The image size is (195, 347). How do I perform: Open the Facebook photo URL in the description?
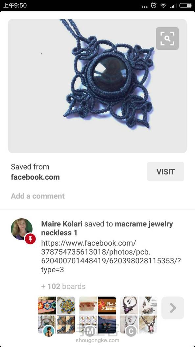[111, 256]
